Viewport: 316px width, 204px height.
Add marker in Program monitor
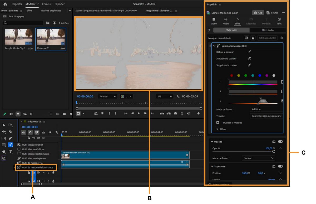102,113
